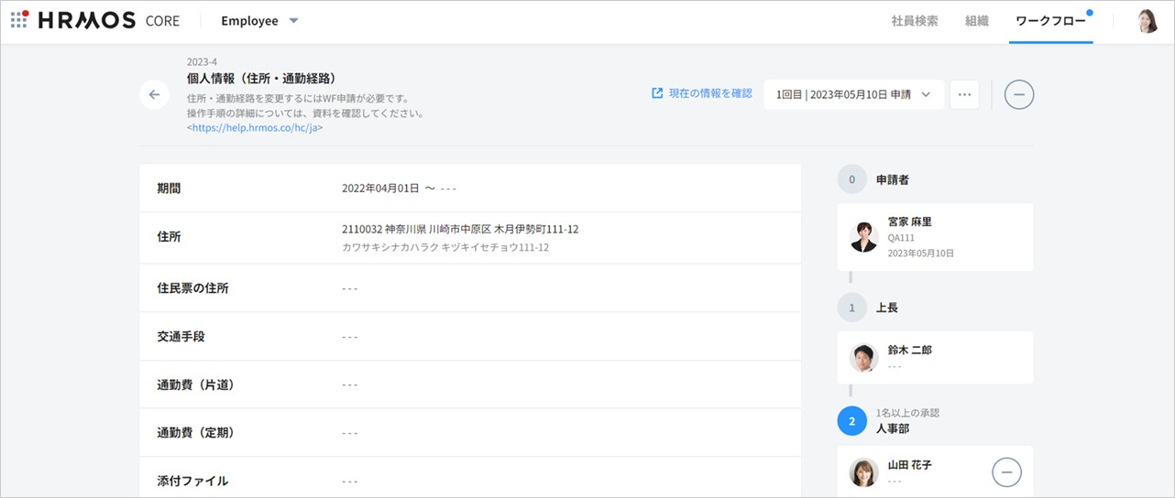This screenshot has width=1175, height=498.
Task: Open the three-dots more options menu
Action: (x=964, y=94)
